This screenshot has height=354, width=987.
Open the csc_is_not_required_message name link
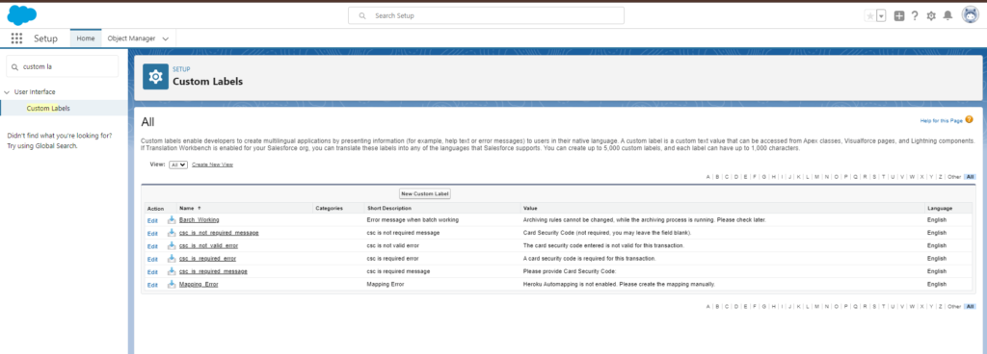(x=219, y=233)
